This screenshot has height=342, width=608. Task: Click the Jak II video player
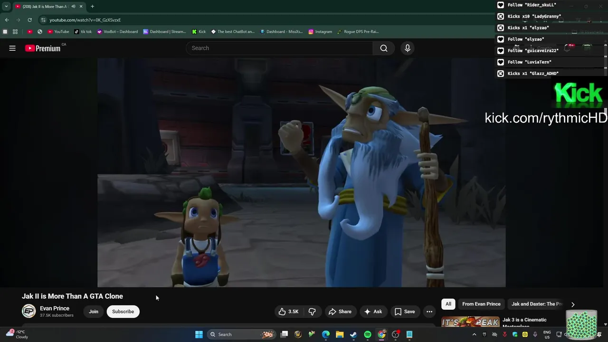(302, 172)
